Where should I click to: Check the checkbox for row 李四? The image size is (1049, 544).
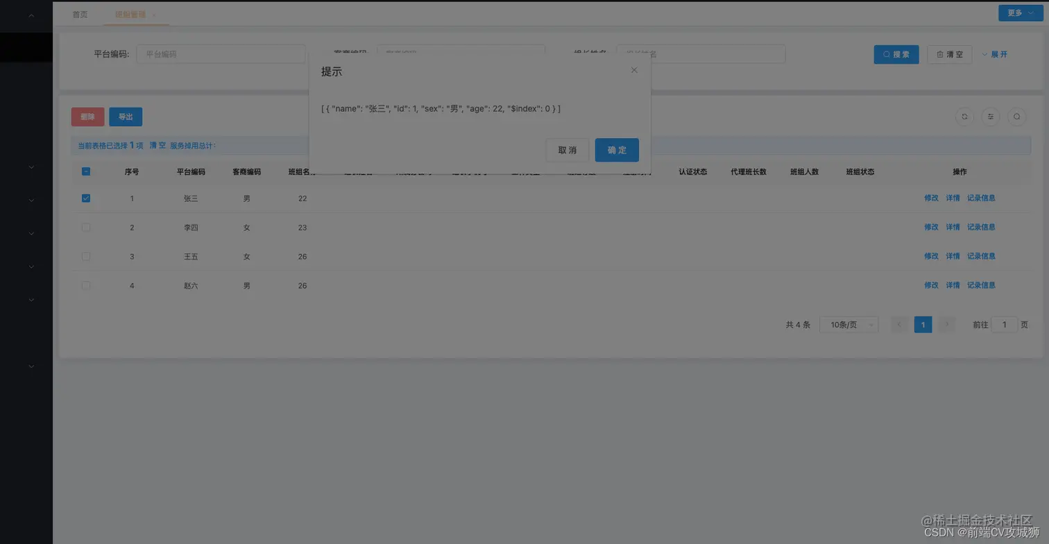pos(86,228)
